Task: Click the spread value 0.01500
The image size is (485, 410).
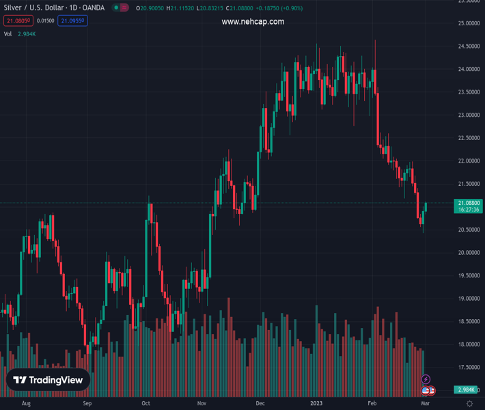Action: (x=46, y=20)
